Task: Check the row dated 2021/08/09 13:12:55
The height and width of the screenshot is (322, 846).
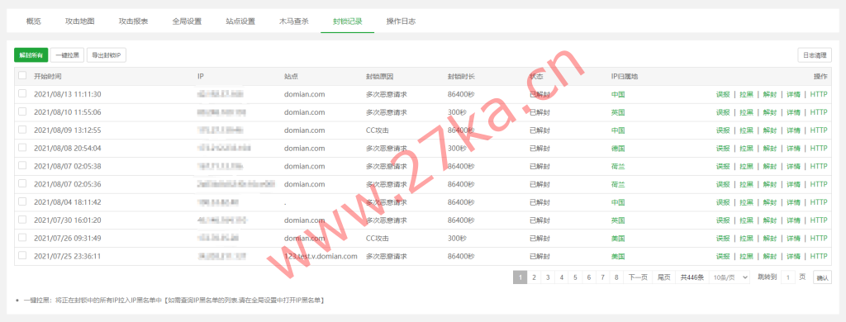Action: pos(22,130)
